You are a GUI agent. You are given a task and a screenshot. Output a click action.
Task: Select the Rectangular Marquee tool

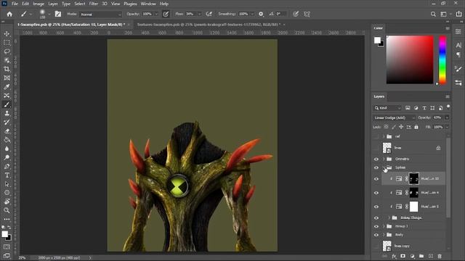click(x=7, y=43)
